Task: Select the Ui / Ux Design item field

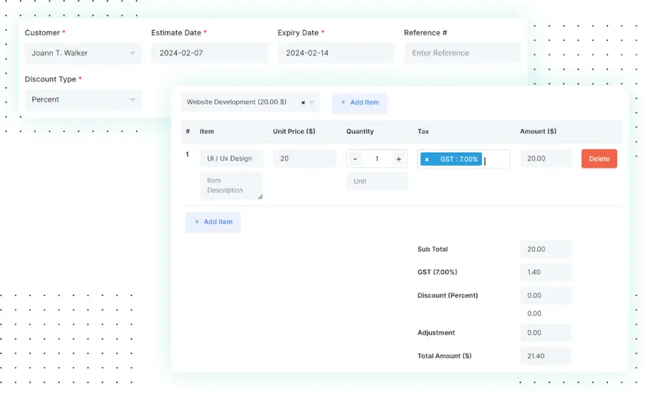Action: tap(231, 159)
